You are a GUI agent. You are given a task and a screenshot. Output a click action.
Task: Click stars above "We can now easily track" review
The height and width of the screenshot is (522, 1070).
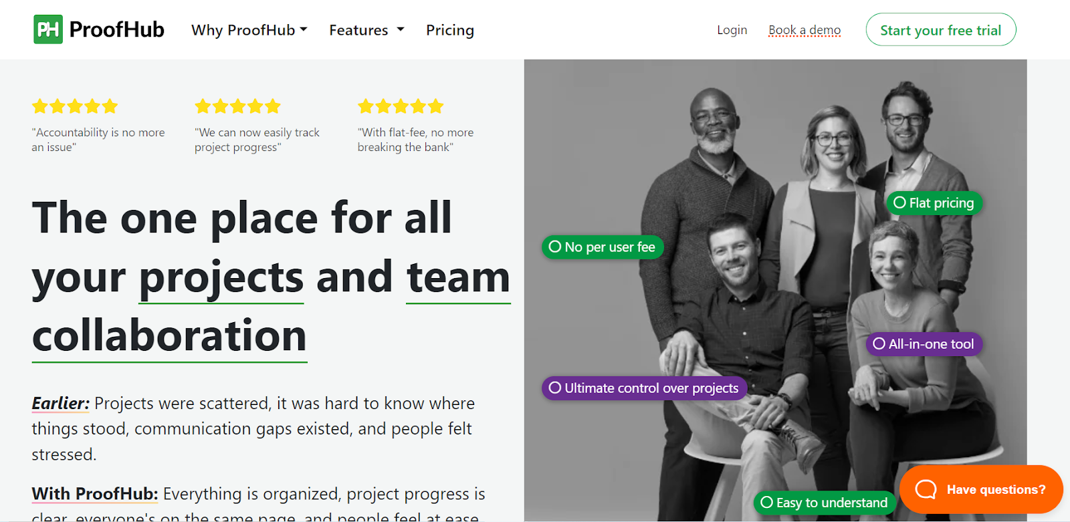pyautogui.click(x=237, y=106)
